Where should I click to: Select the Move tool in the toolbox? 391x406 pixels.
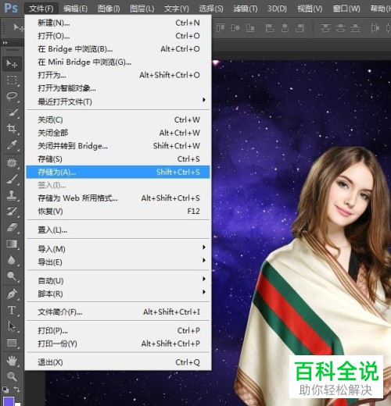pos(12,64)
